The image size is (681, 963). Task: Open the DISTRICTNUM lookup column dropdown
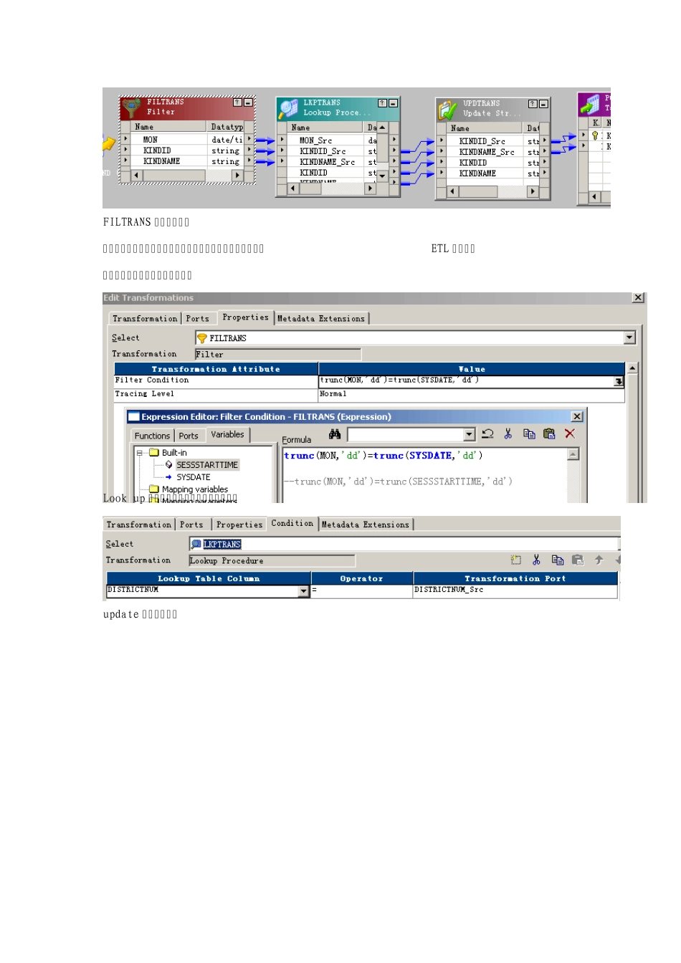(x=304, y=591)
